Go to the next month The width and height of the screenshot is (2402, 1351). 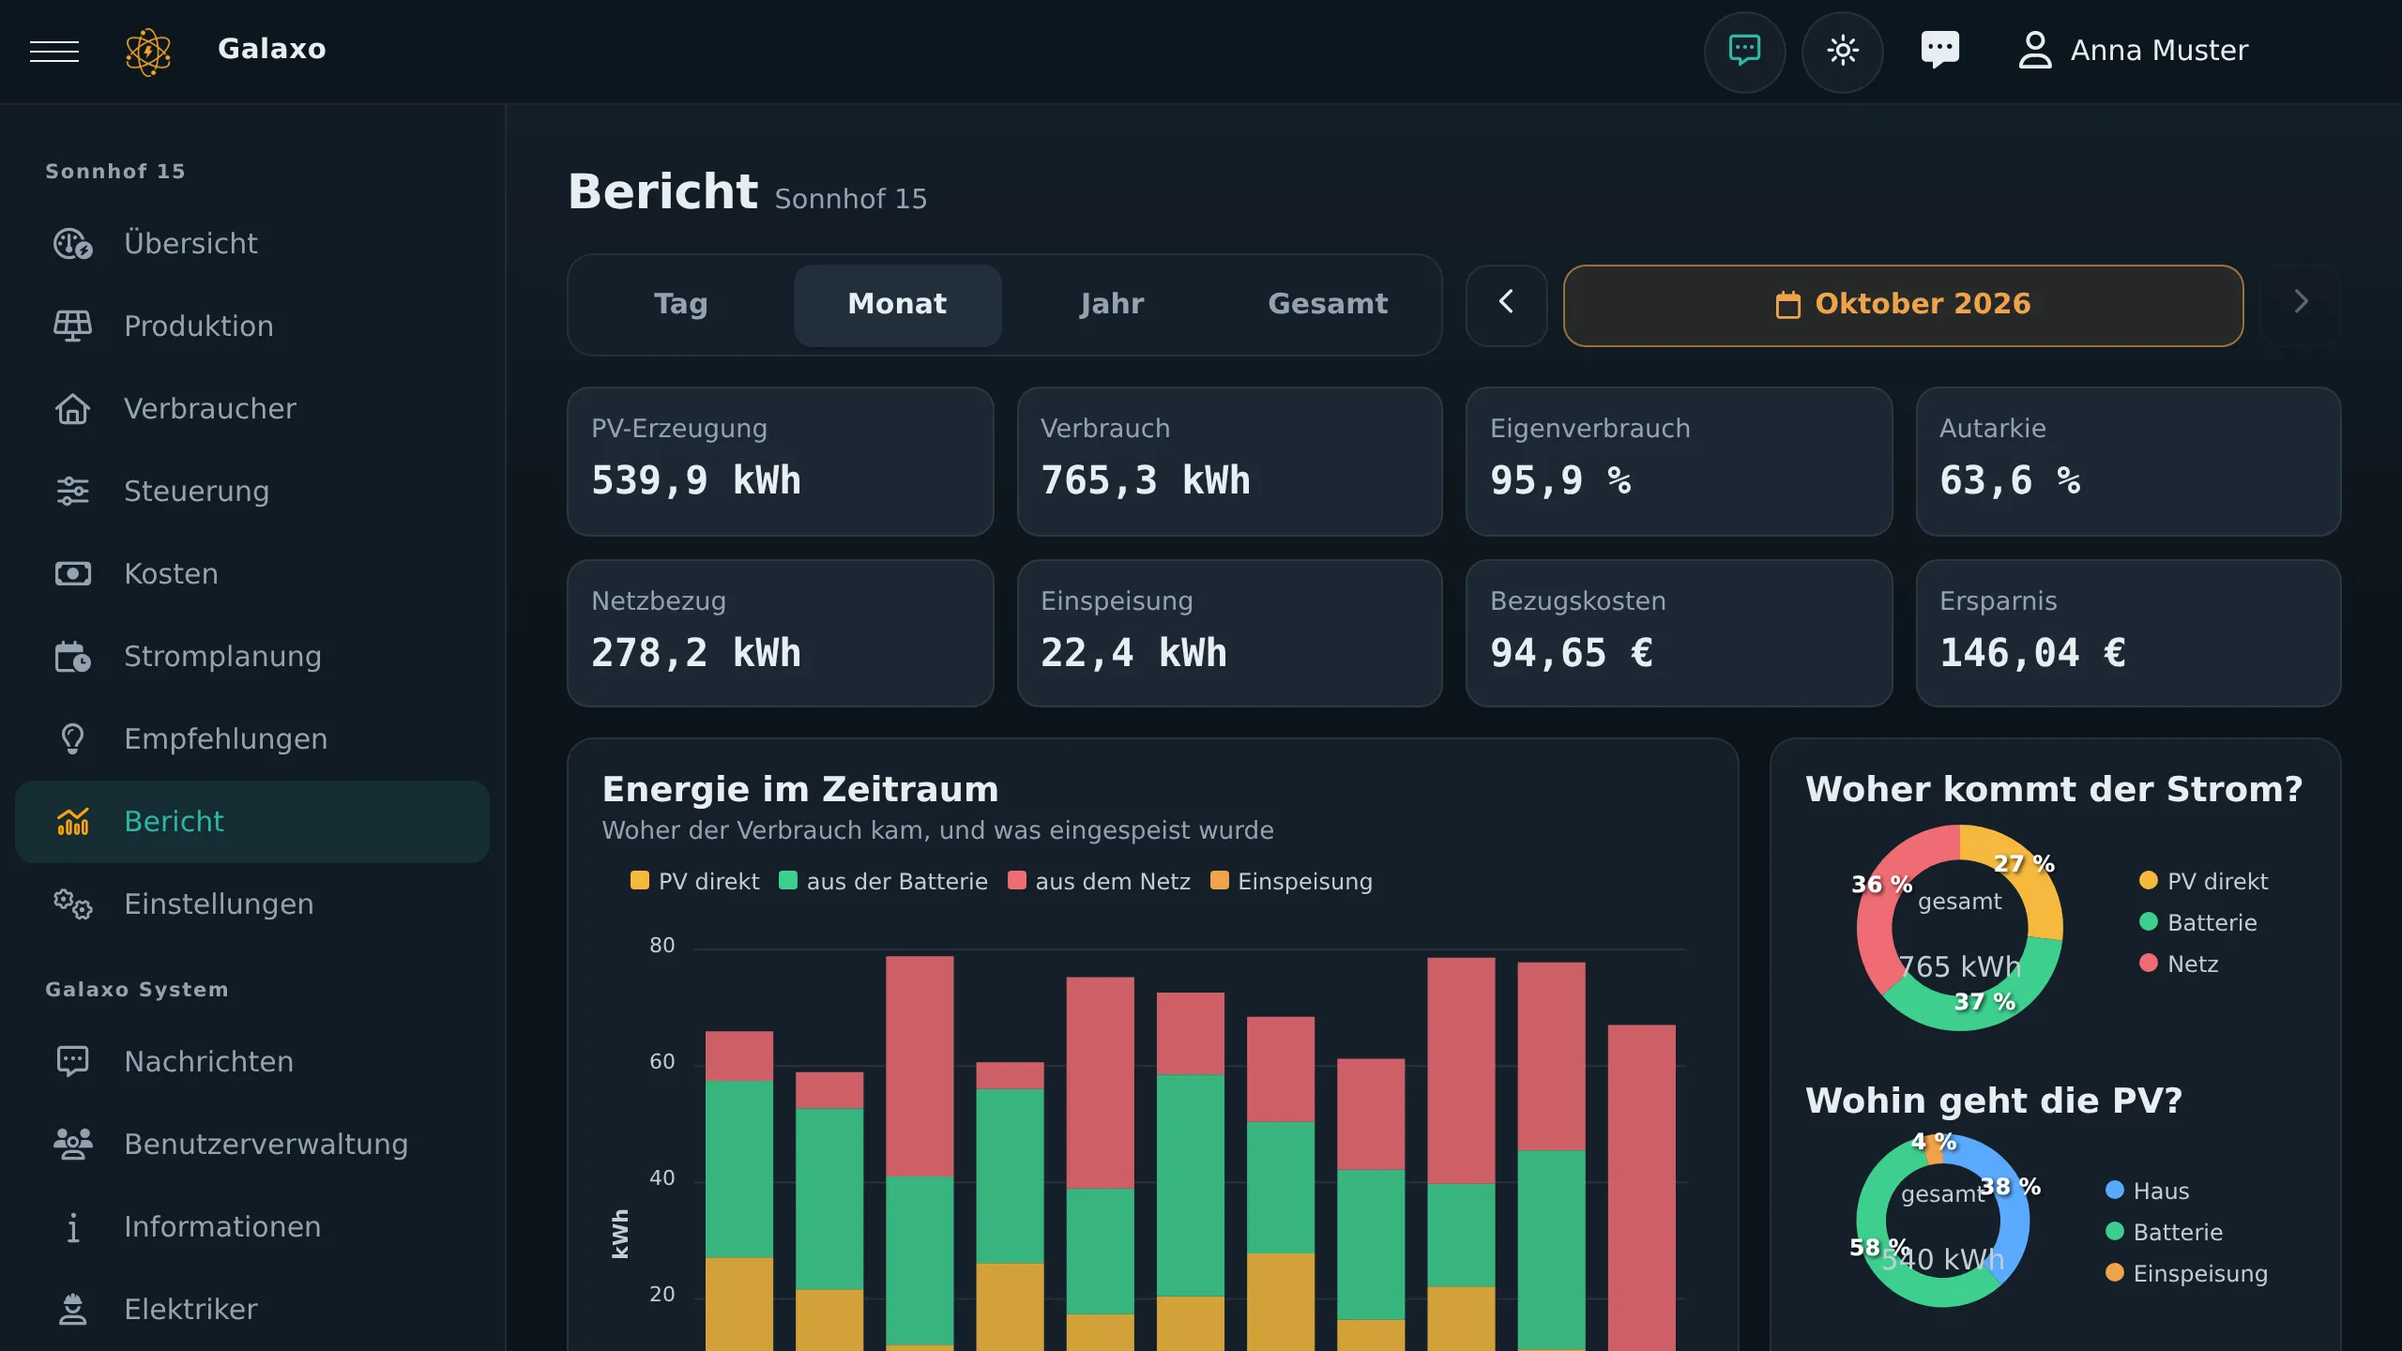coord(2301,305)
